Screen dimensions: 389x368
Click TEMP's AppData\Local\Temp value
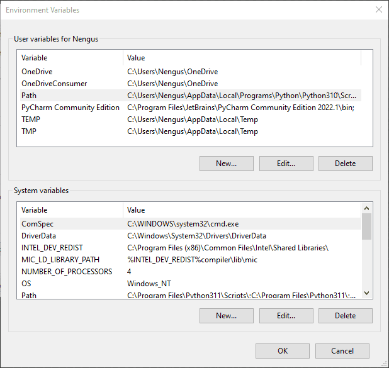coord(193,120)
